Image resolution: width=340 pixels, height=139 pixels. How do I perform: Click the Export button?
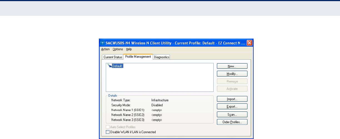click(x=232, y=107)
